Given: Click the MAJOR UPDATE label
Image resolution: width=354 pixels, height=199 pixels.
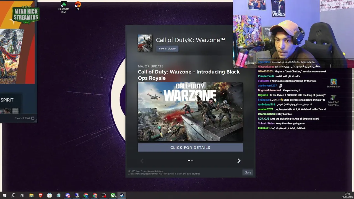Looking at the screenshot, I should 151,66.
